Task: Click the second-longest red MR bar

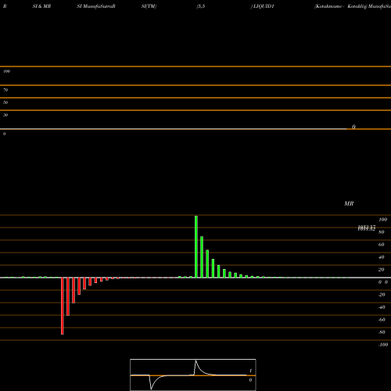Action: (68, 296)
